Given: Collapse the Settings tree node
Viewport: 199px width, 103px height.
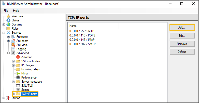Looking at the screenshot, I should point(4,33).
